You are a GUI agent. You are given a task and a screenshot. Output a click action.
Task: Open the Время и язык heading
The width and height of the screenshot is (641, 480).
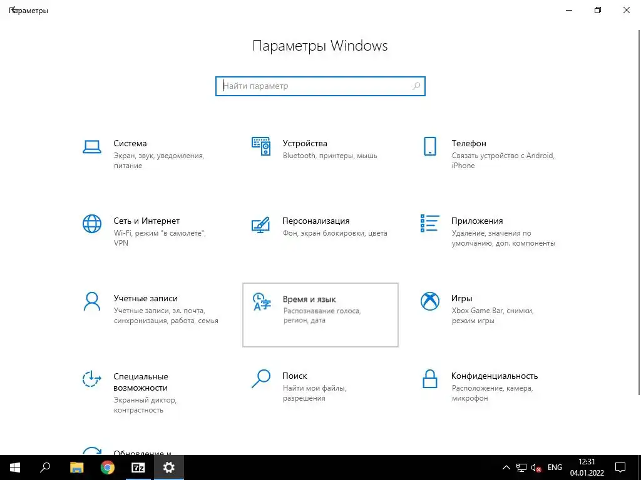coord(309,299)
